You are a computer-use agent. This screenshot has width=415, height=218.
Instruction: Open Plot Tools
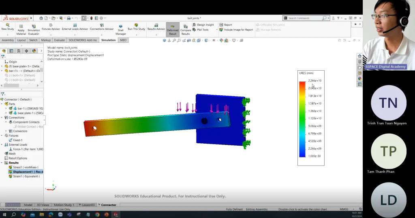pyautogui.click(x=201, y=30)
